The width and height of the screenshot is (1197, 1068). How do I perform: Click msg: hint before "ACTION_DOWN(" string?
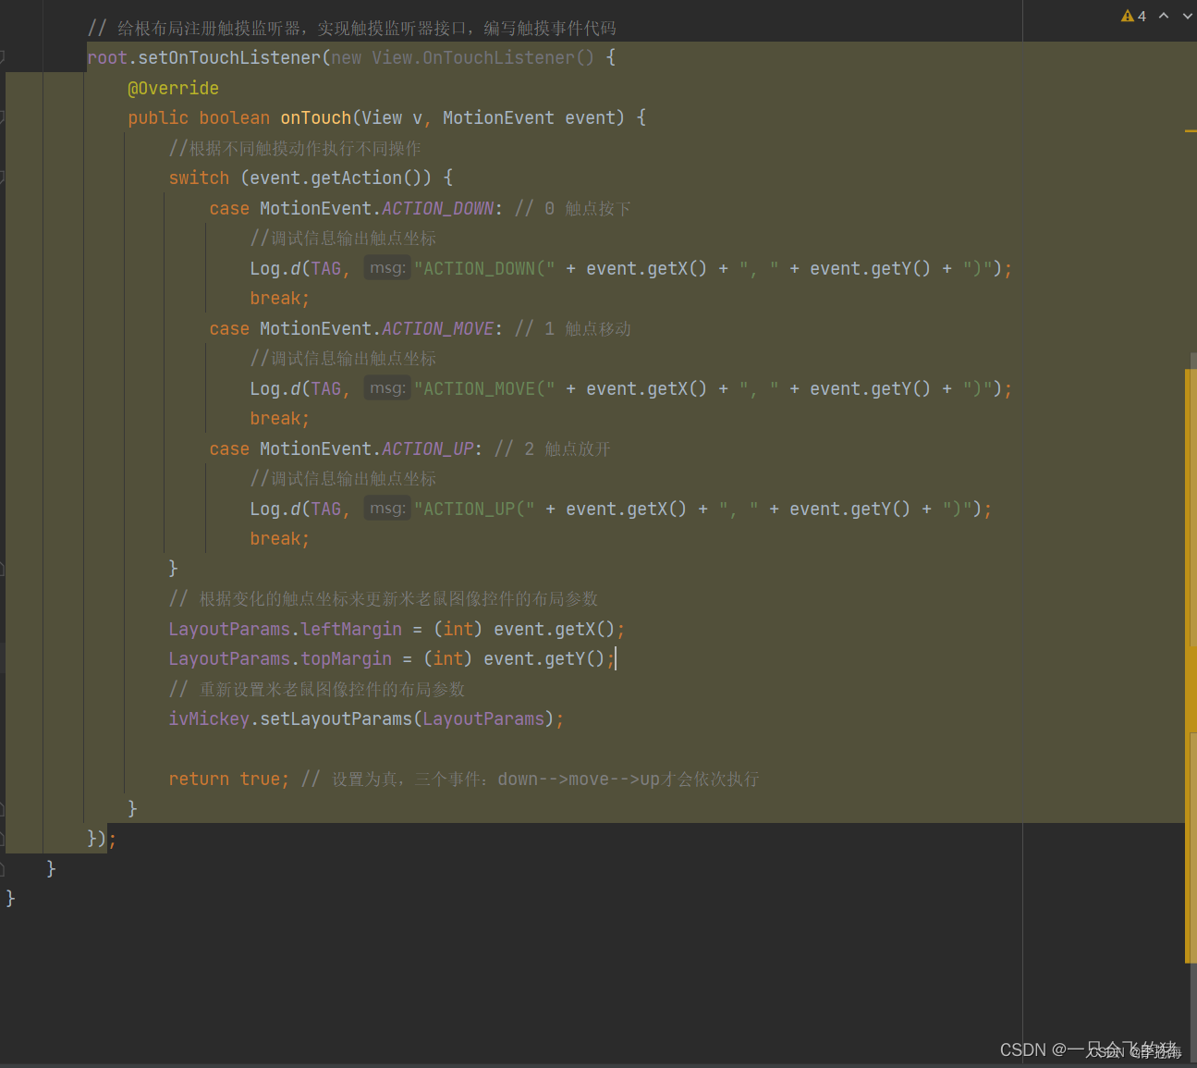(x=387, y=268)
